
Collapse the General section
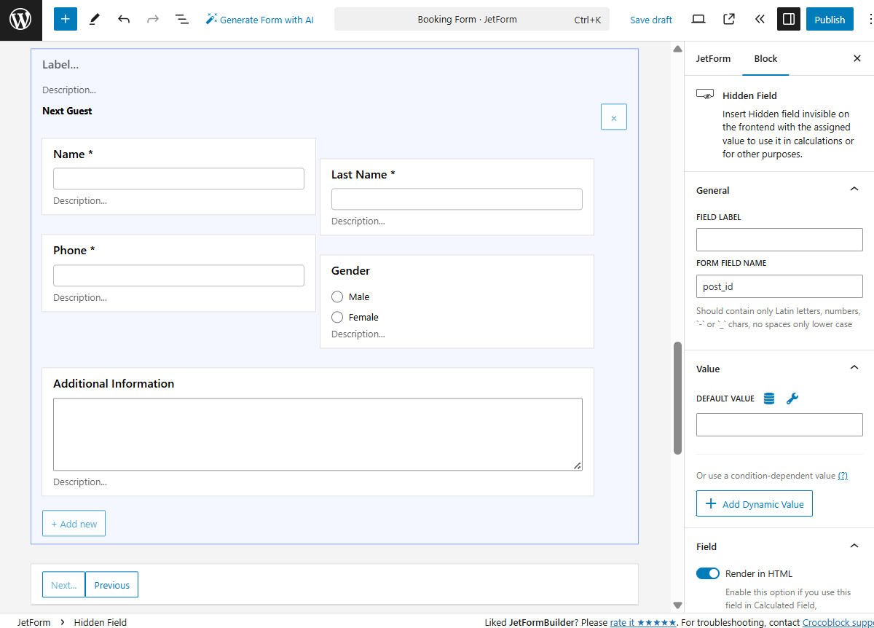point(854,188)
